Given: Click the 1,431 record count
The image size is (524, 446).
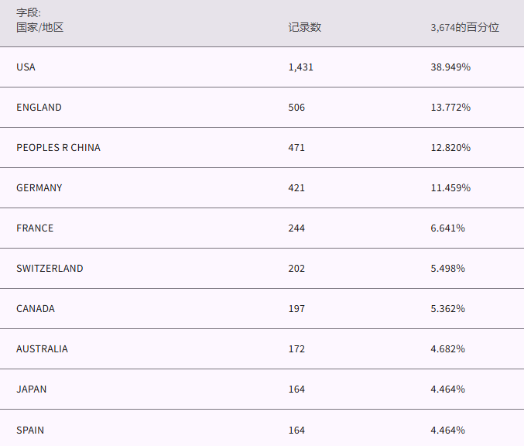Looking at the screenshot, I should 300,67.
